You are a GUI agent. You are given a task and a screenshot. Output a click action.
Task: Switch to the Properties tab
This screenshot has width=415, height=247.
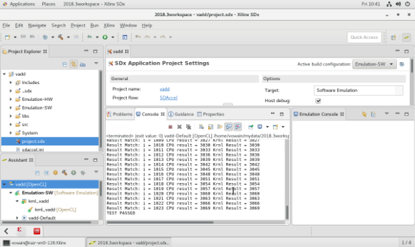coord(211,114)
